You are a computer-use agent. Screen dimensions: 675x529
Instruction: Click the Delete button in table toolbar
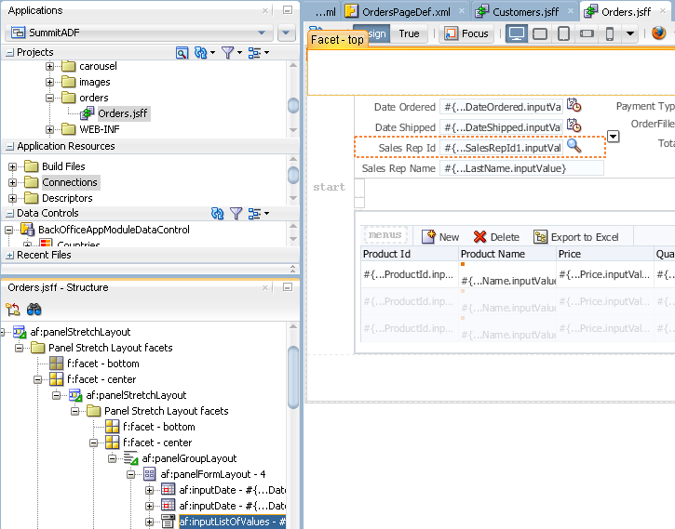(496, 237)
